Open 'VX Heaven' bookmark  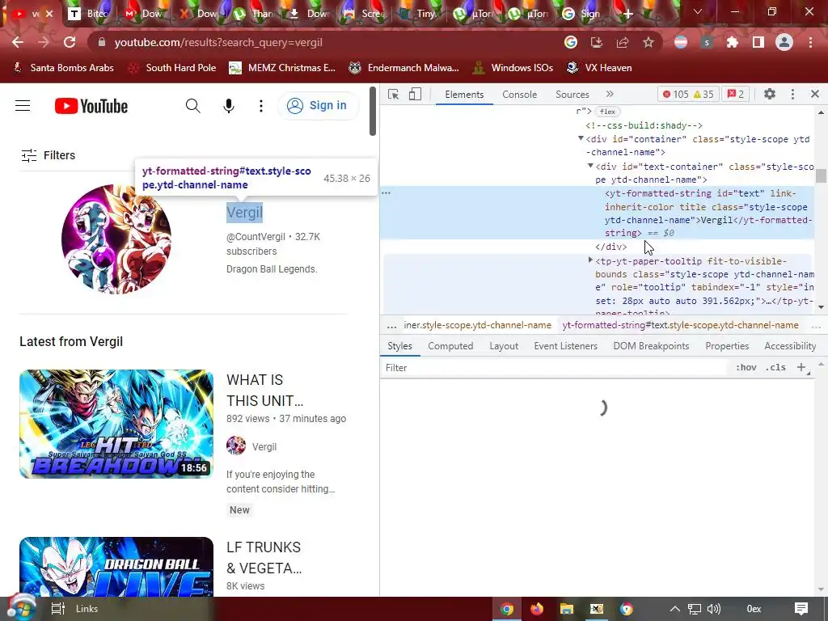pyautogui.click(x=599, y=68)
